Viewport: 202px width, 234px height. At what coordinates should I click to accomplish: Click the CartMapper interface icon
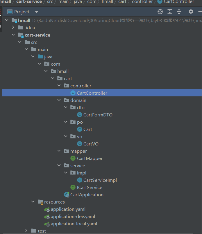point(73,158)
